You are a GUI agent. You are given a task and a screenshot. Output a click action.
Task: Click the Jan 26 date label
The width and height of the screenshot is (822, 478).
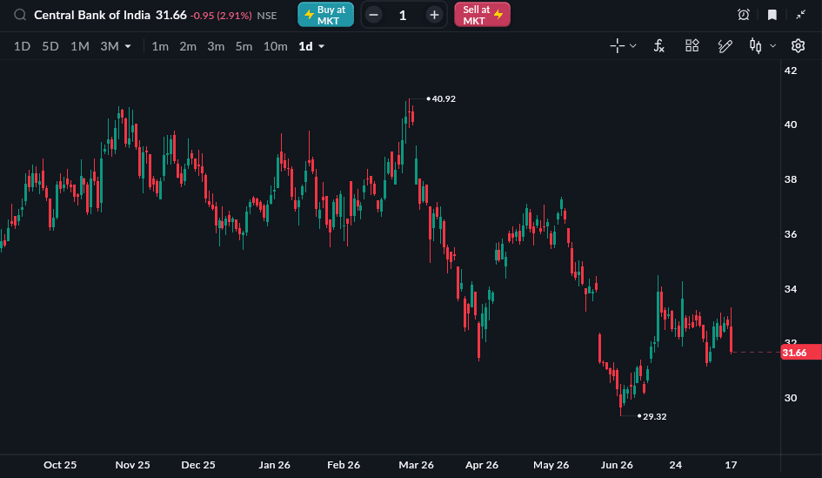click(x=274, y=465)
